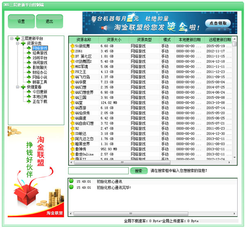The image size is (245, 228).
Task: Open 正在下载 quick view
Action: (40, 102)
